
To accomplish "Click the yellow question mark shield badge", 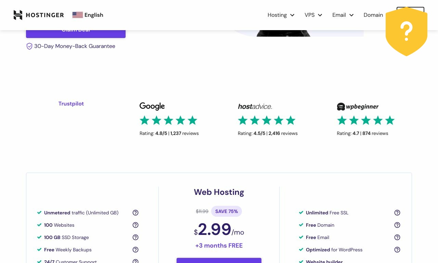I will [407, 32].
